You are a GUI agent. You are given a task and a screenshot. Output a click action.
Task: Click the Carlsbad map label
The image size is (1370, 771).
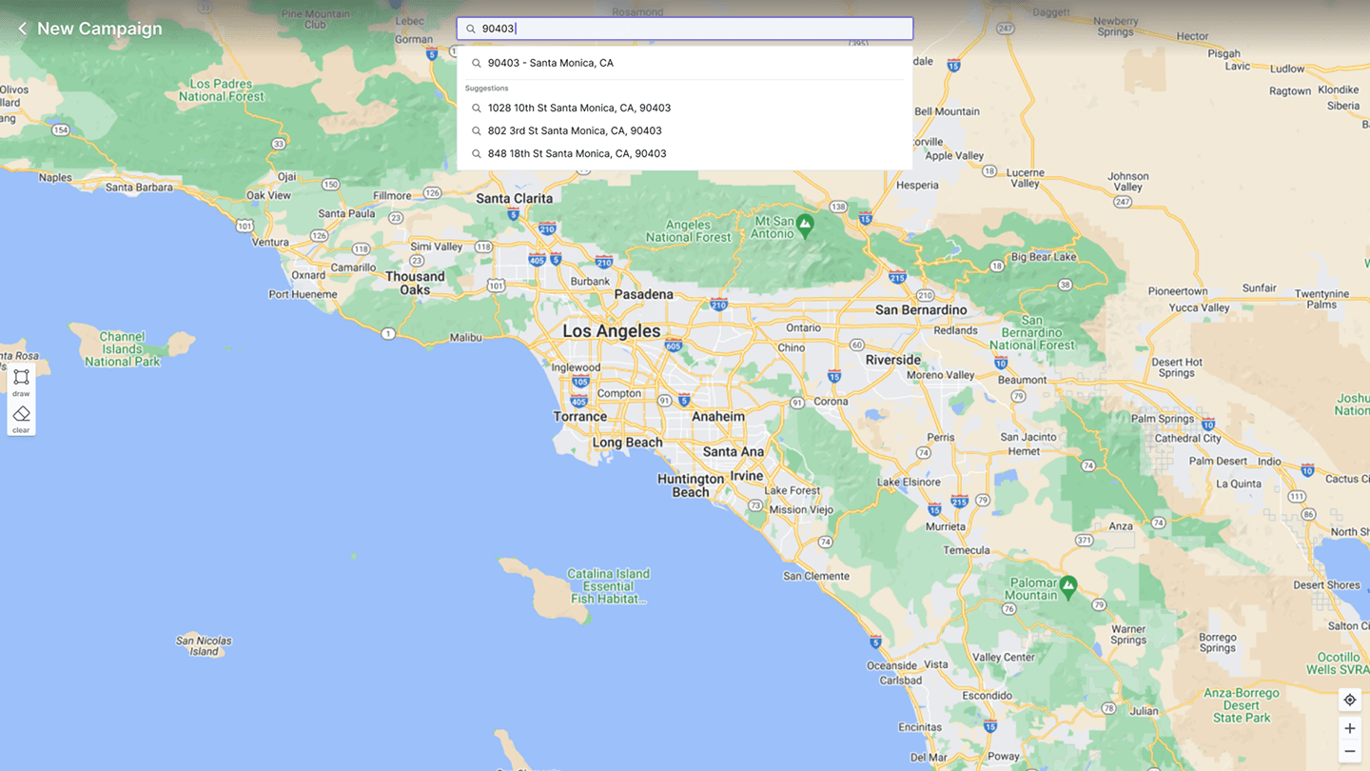pyautogui.click(x=900, y=681)
